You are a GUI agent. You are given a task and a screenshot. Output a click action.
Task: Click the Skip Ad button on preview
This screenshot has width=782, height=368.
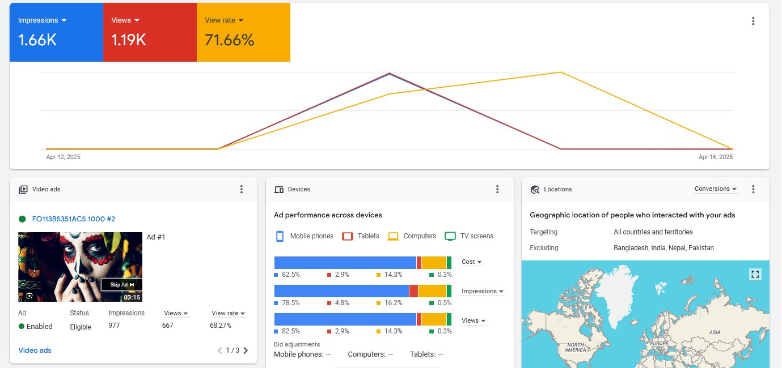[x=121, y=285]
